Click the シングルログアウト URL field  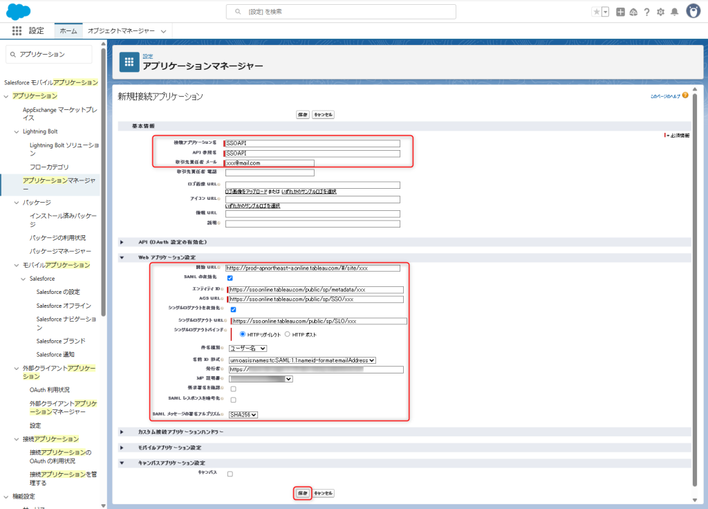coord(319,321)
